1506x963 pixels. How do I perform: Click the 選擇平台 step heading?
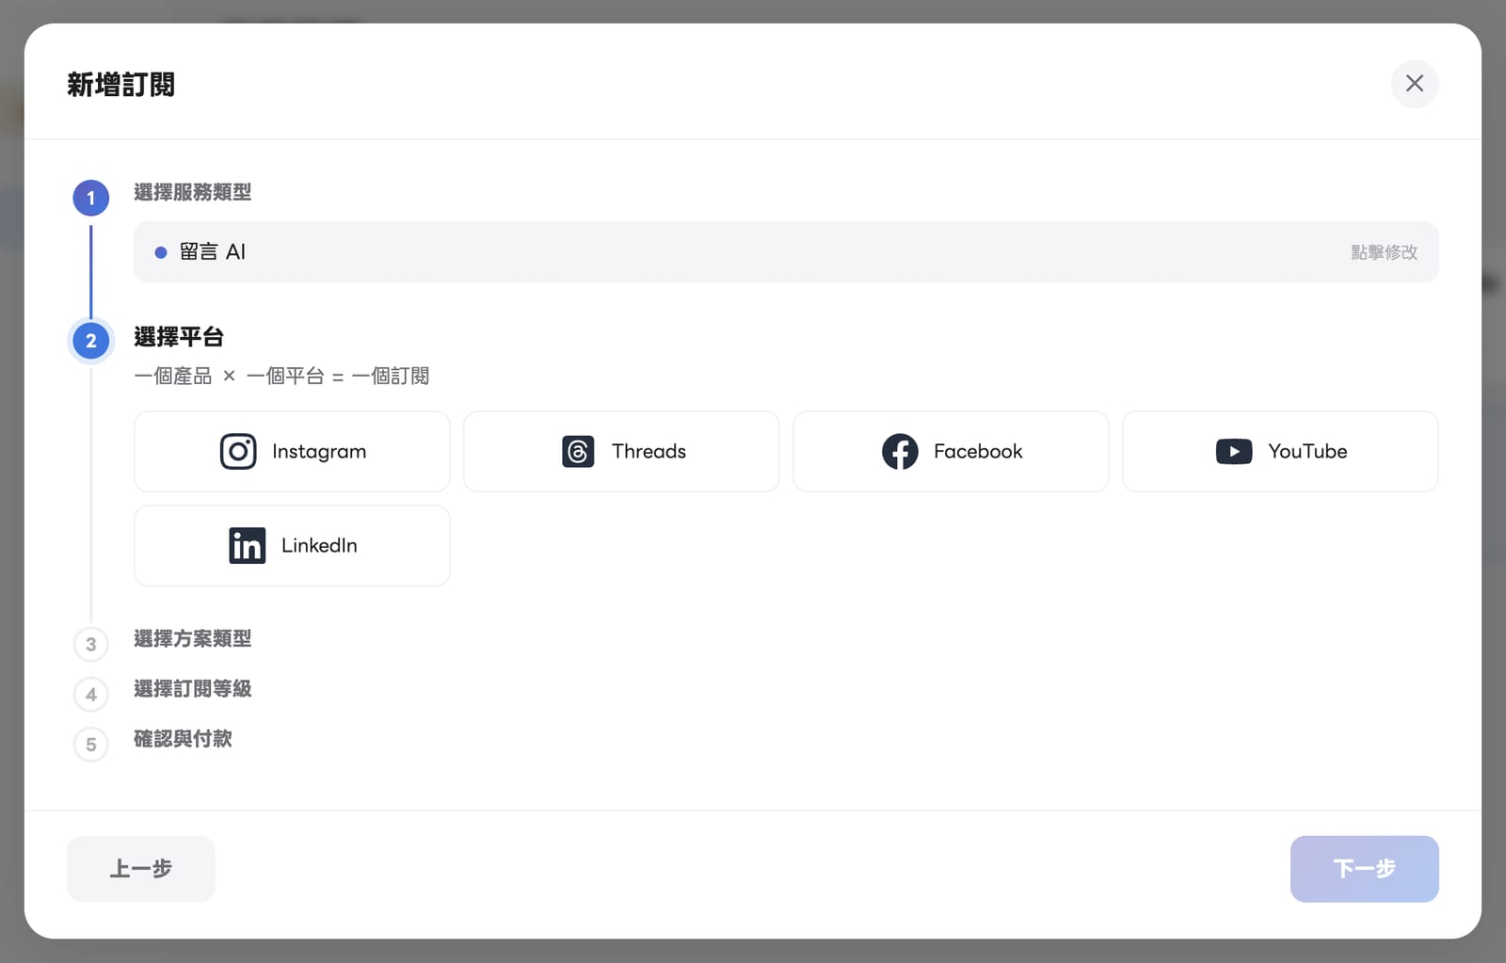point(179,337)
